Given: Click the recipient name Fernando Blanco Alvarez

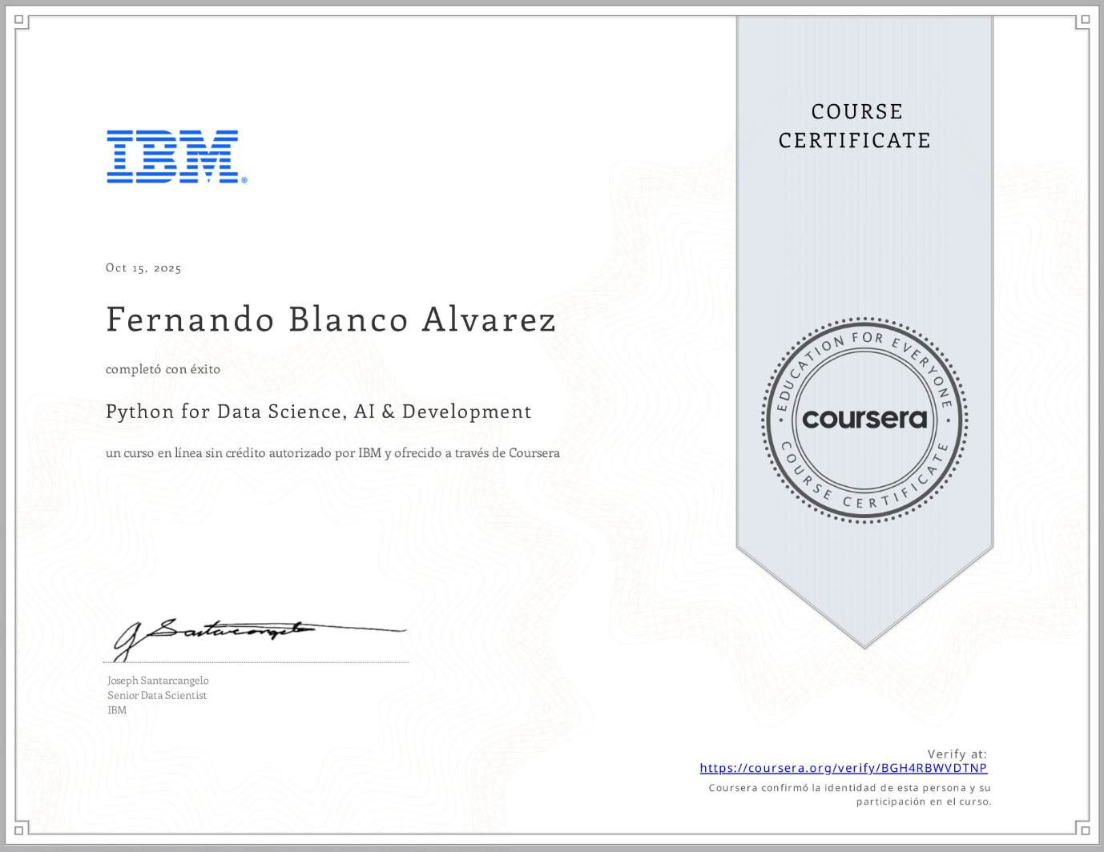Looking at the screenshot, I should [330, 319].
